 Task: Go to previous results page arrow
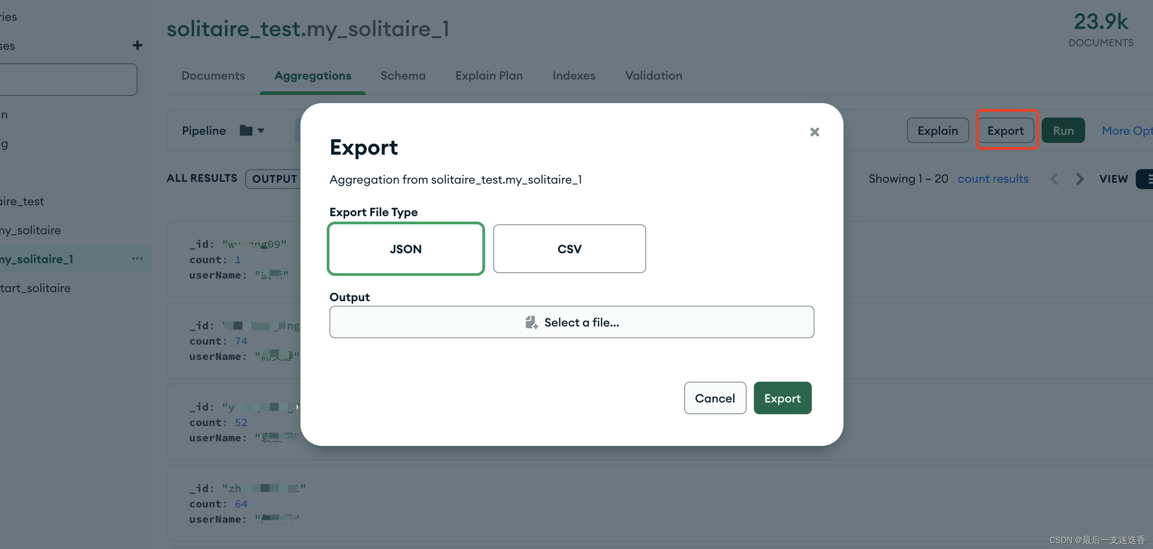pos(1054,179)
